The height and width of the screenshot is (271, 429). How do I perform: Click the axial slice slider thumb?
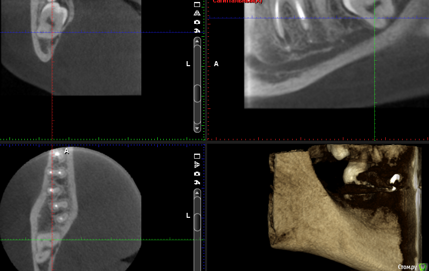[x=197, y=222]
